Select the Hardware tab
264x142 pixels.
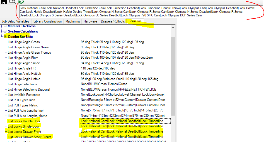[x=90, y=21]
